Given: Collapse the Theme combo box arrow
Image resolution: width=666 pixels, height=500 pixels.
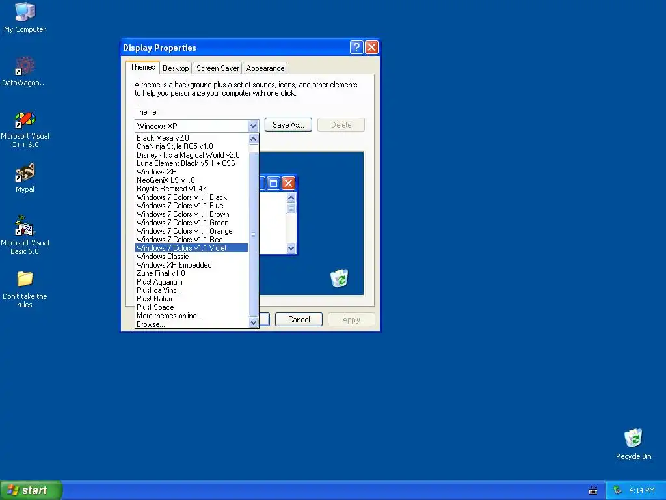Looking at the screenshot, I should (x=253, y=126).
